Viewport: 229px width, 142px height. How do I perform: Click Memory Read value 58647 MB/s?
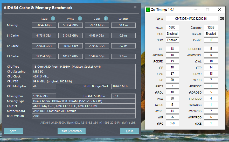pyautogui.click(x=44, y=25)
